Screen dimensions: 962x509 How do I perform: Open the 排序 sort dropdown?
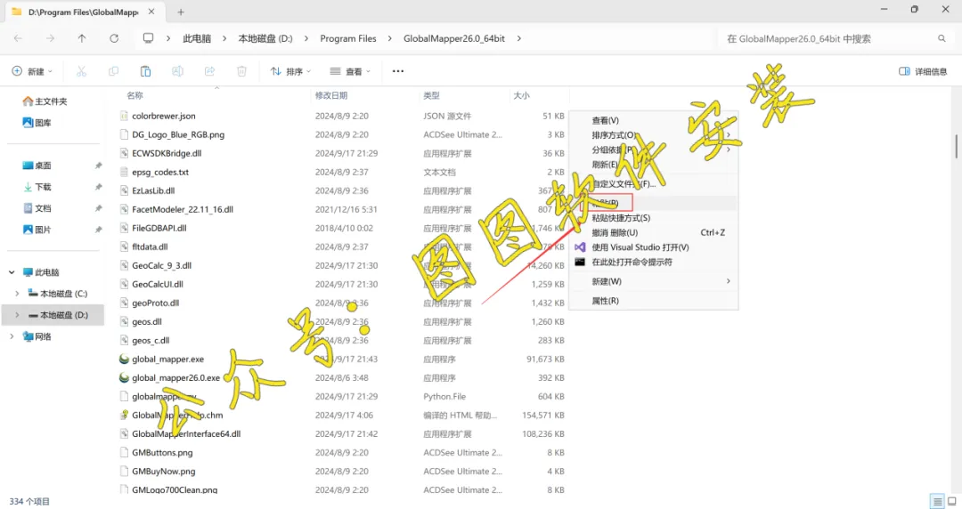click(x=290, y=71)
